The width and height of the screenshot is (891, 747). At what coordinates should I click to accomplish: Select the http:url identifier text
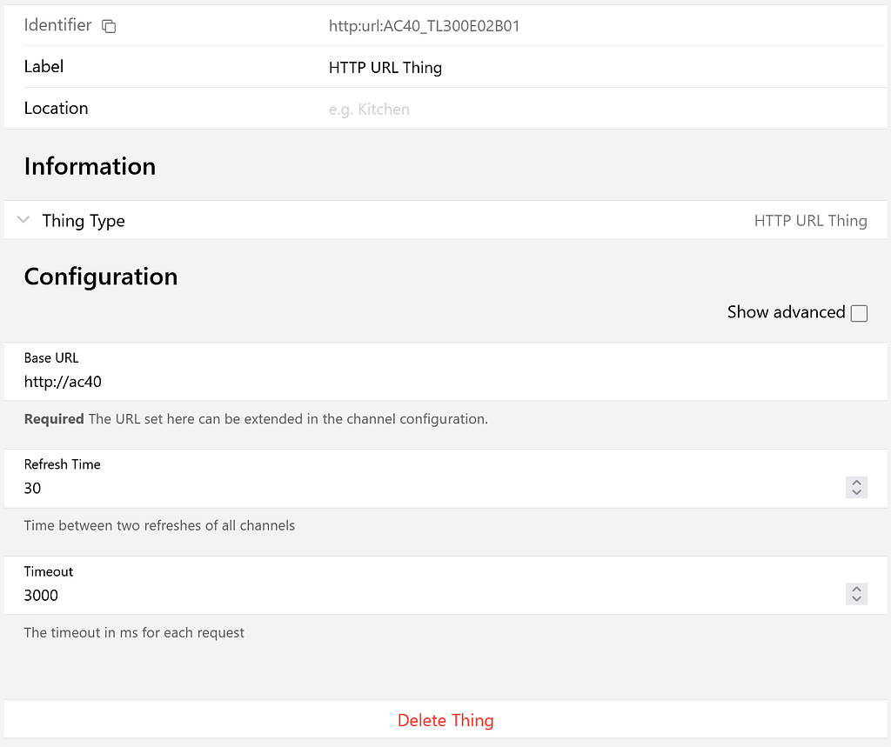click(425, 26)
